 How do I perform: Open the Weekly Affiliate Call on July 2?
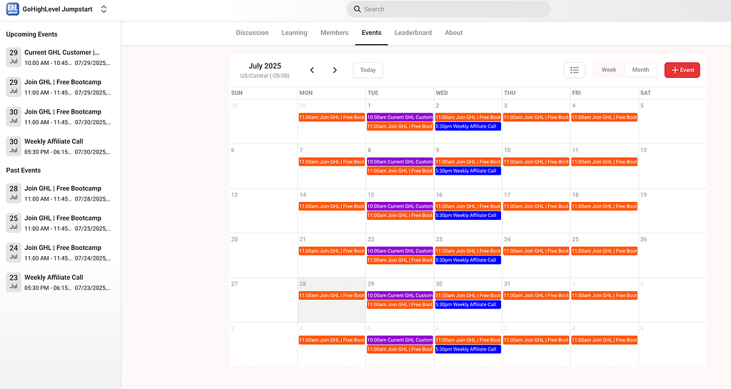[x=468, y=126]
